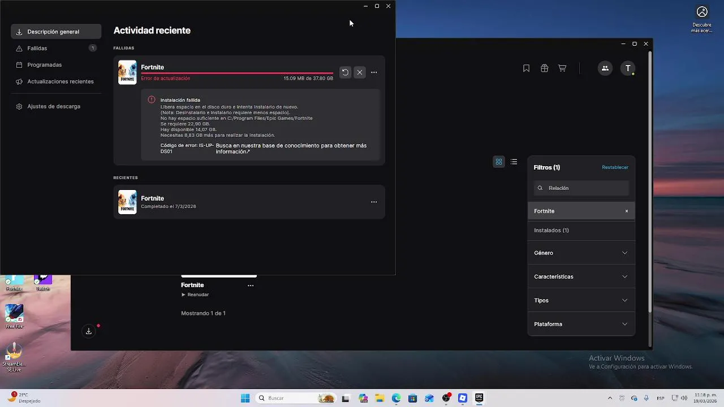Open more options for completed Fortnite item
Viewport: 724px width, 407px height.
tap(374, 202)
